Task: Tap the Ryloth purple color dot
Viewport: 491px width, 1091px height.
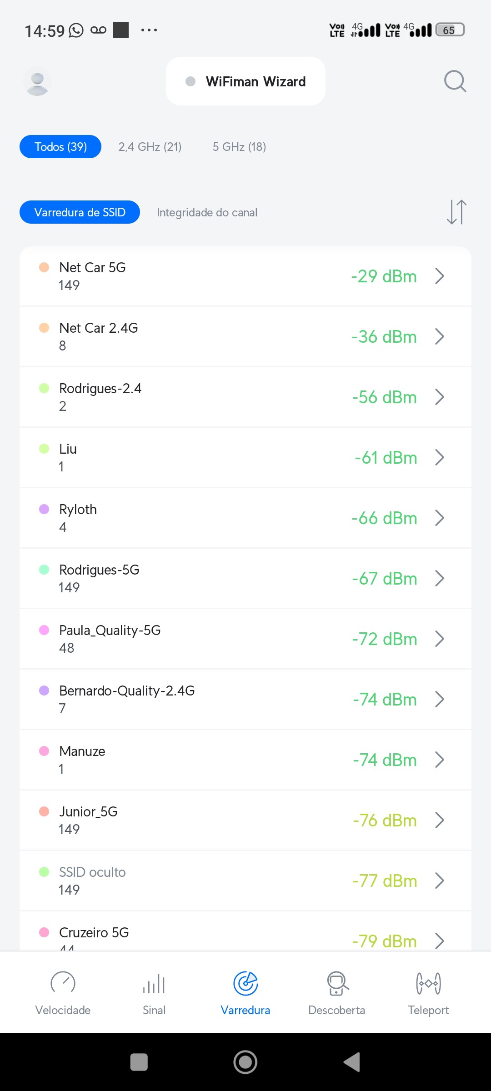Action: [44, 509]
